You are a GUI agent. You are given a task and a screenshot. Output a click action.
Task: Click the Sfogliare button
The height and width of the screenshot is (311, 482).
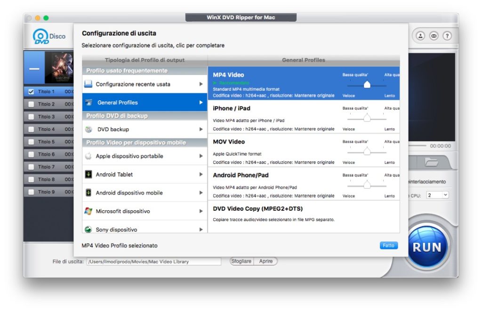241,261
